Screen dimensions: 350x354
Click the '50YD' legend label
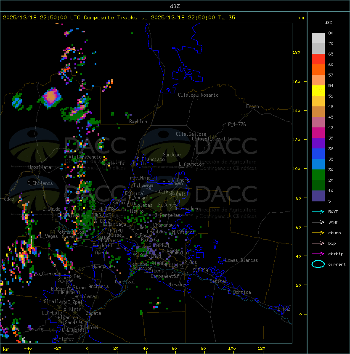coord(333,211)
